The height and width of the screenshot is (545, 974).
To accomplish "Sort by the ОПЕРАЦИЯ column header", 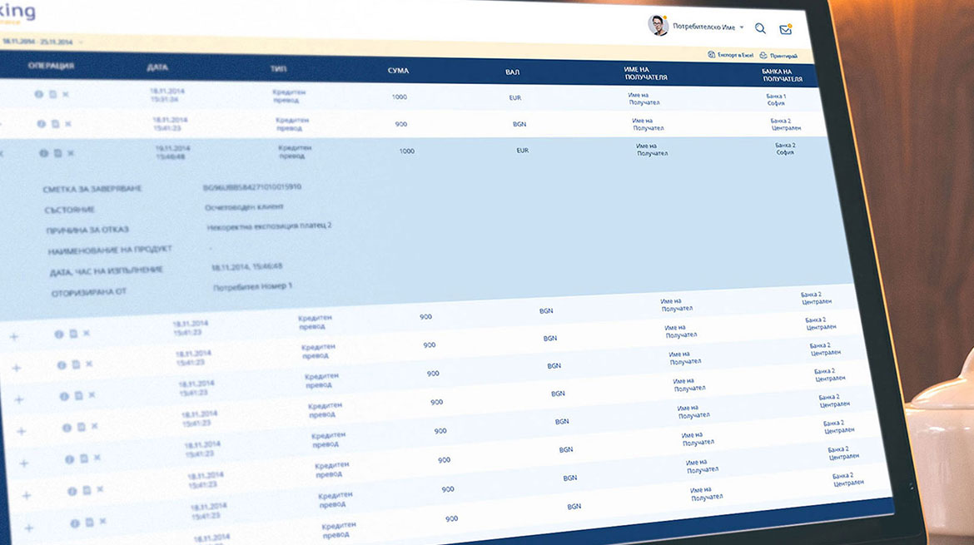I will pyautogui.click(x=51, y=65).
